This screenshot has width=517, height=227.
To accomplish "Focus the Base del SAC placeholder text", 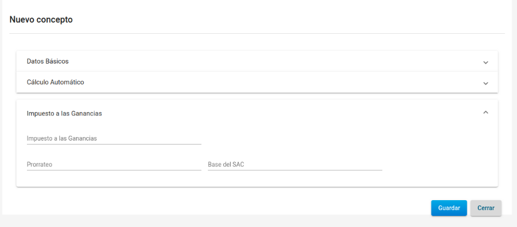I will (x=226, y=165).
